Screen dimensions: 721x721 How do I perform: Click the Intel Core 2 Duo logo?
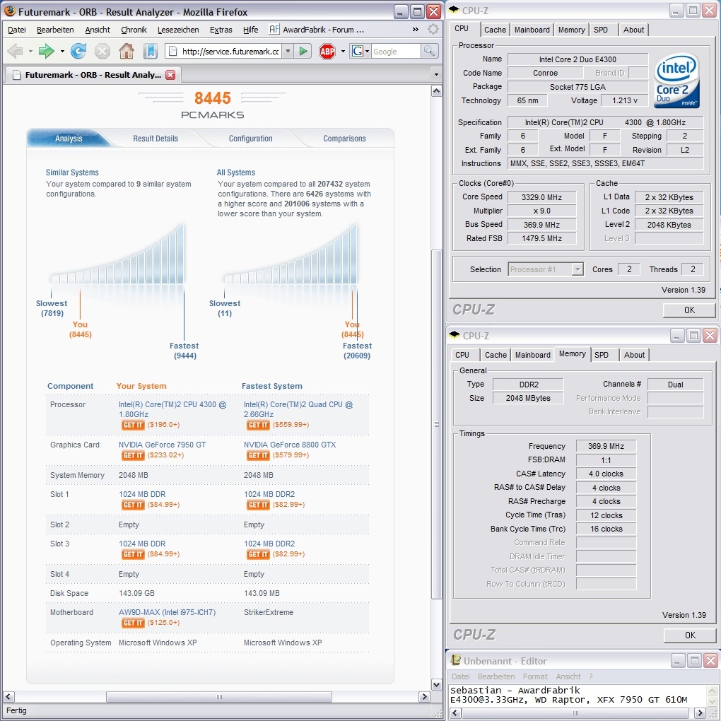point(676,81)
